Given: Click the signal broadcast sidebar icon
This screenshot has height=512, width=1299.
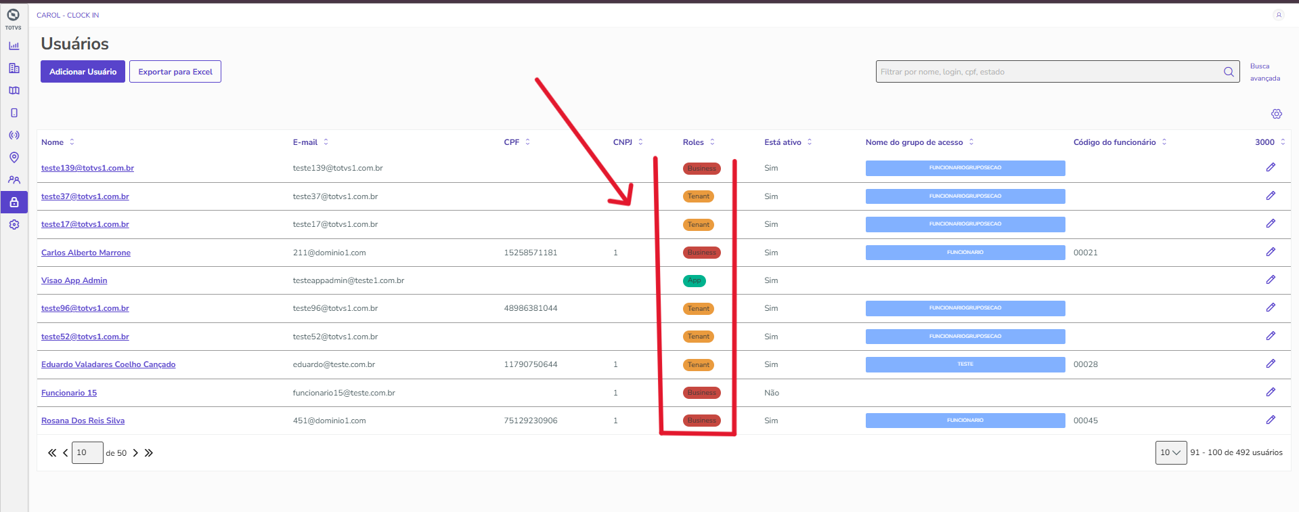Looking at the screenshot, I should [14, 135].
